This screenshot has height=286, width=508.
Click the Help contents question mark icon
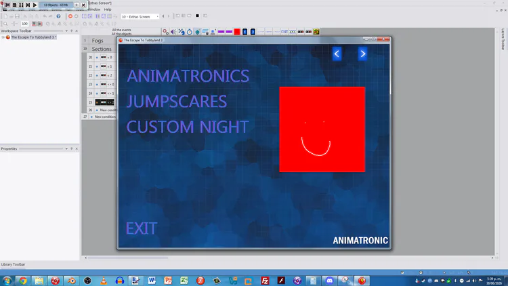pyautogui.click(x=58, y=16)
